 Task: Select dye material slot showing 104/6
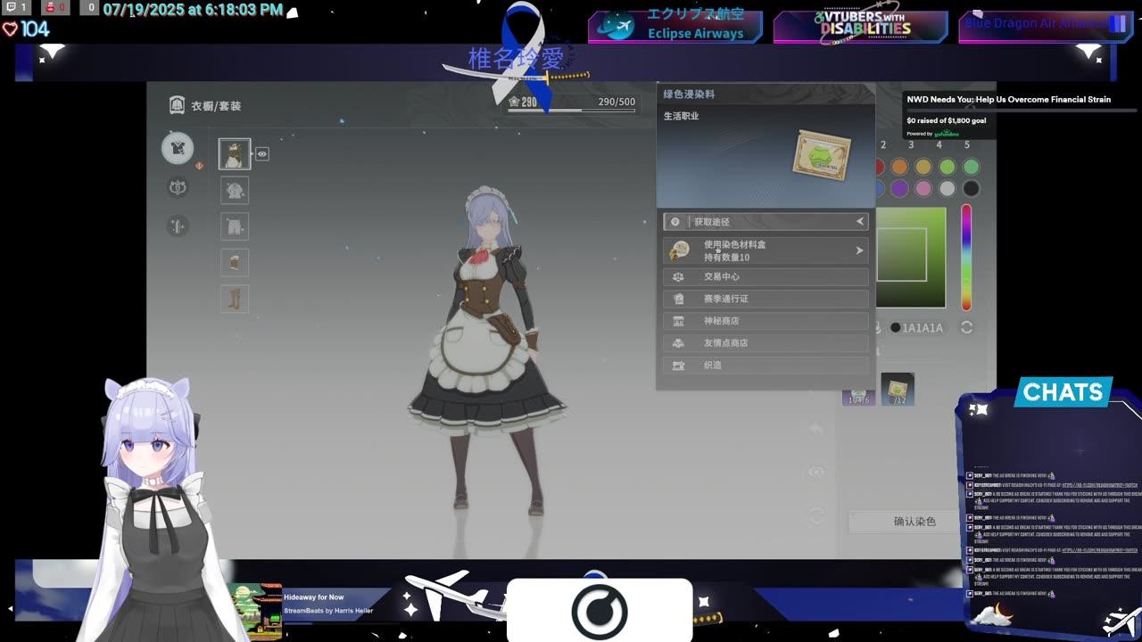coord(858,397)
